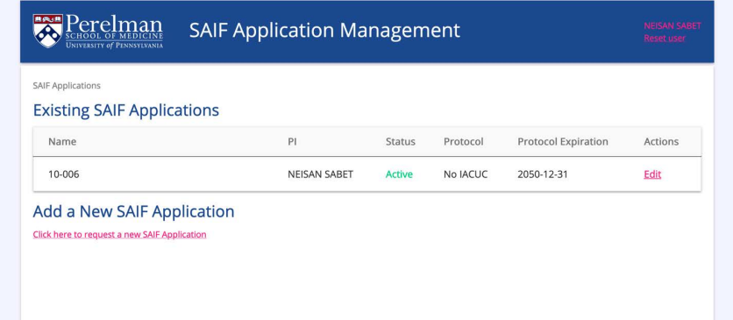Viewport: 733px width, 320px height.
Task: Click the SAIF Application Management title
Action: click(324, 31)
